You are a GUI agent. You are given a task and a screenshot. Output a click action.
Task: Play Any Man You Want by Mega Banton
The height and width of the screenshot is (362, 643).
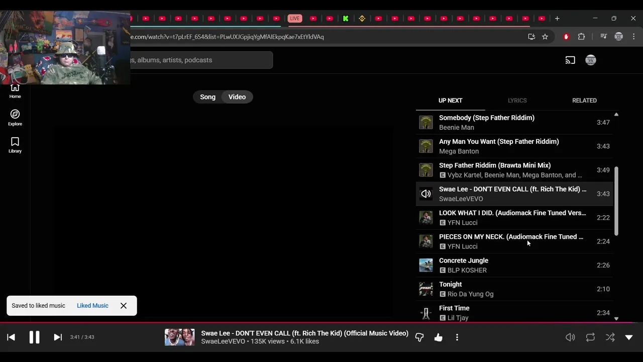[514, 146]
